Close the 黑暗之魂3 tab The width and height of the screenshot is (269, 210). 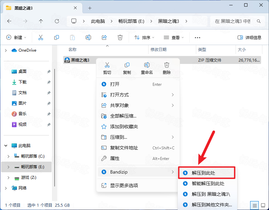point(75,8)
